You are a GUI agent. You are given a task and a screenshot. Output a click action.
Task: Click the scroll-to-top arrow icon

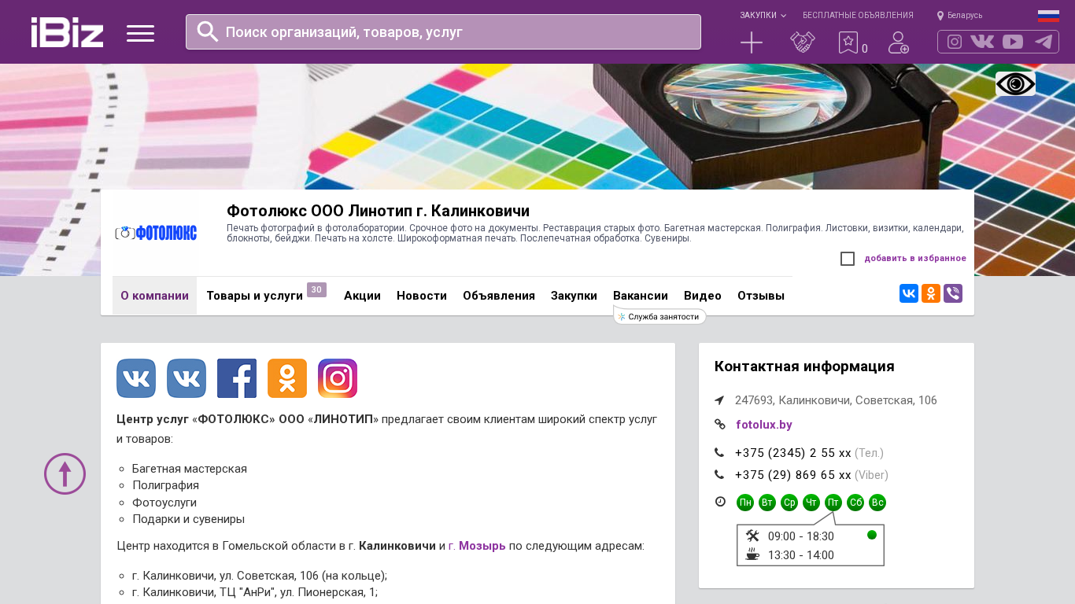click(65, 473)
